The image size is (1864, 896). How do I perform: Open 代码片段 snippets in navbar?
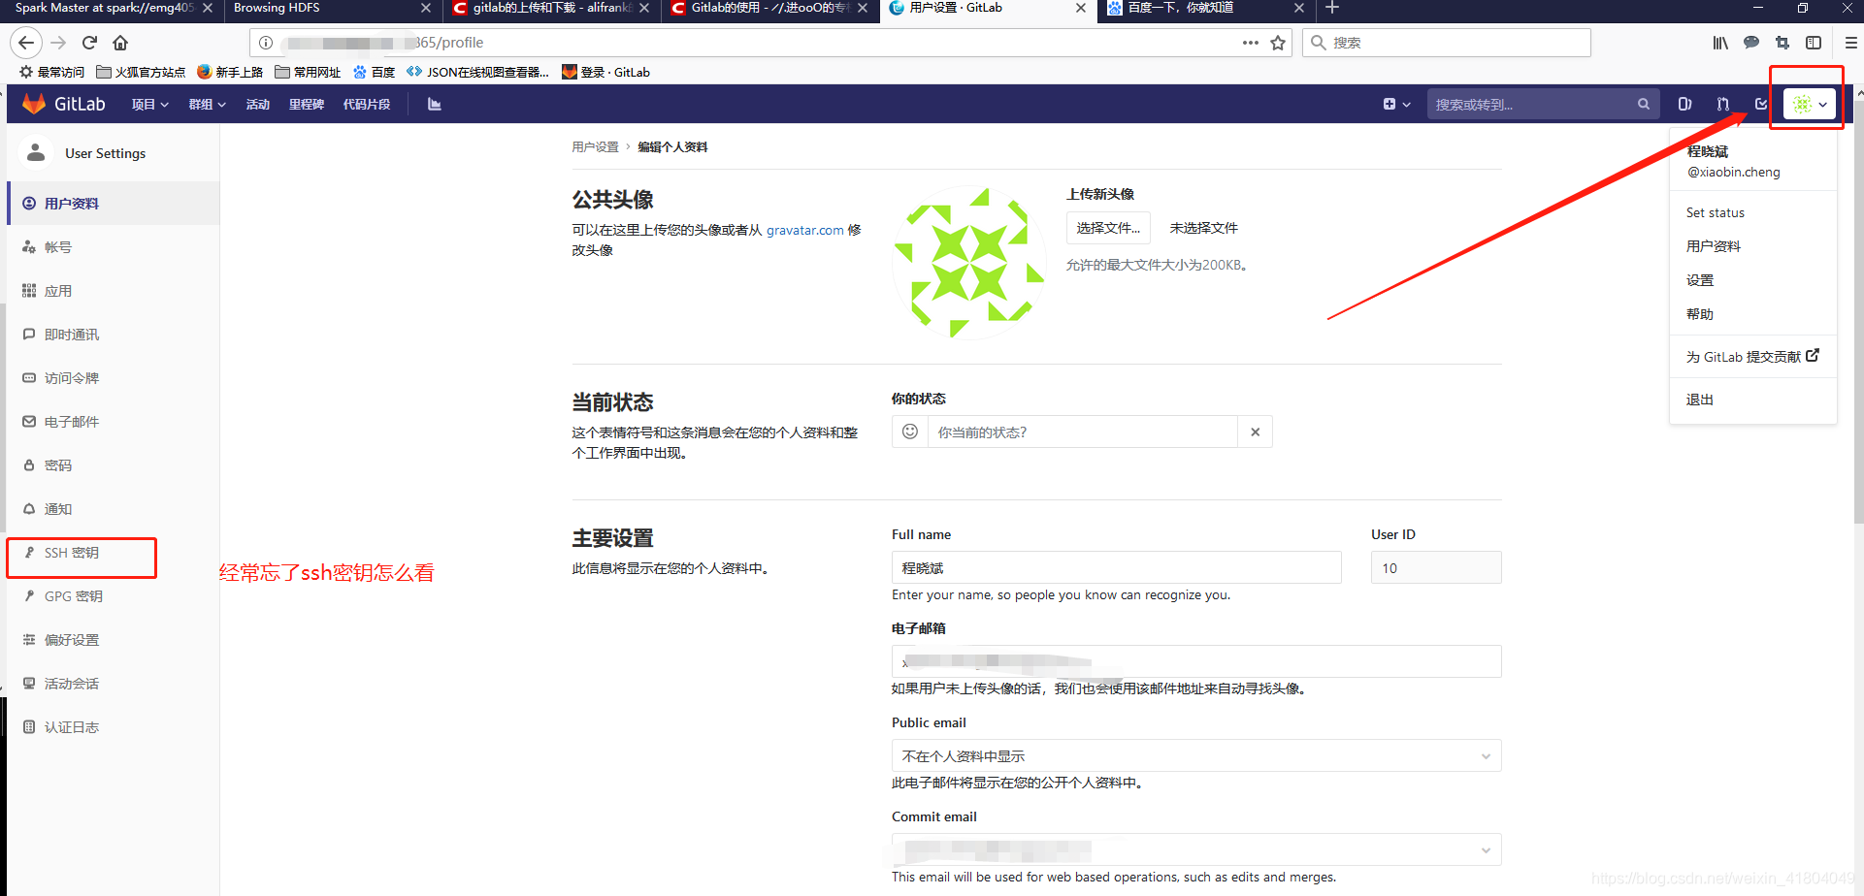click(366, 104)
